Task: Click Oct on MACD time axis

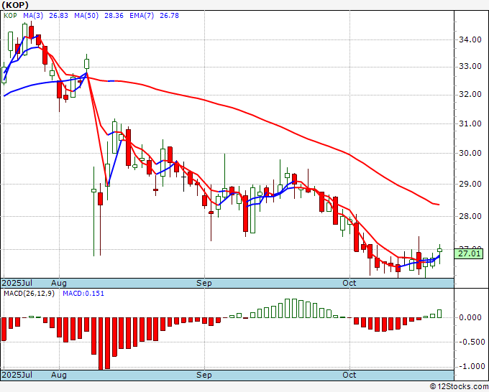Action: [349, 375]
